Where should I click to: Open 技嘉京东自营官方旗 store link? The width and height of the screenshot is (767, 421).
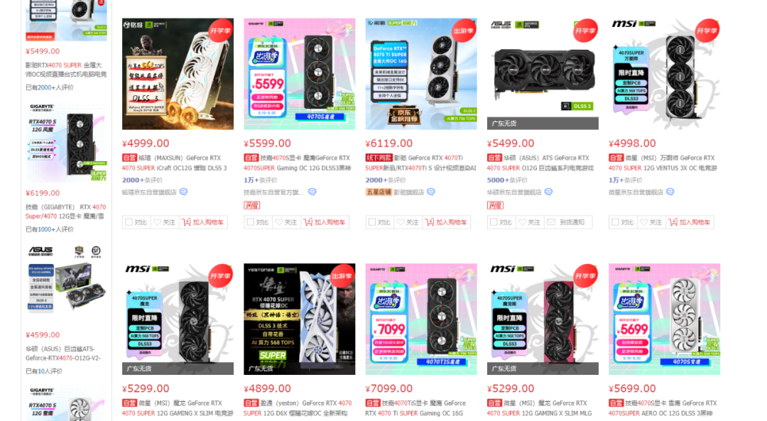point(273,192)
